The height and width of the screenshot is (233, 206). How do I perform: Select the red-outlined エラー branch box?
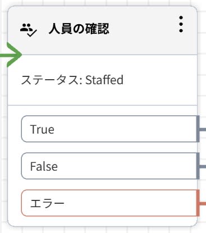109,203
